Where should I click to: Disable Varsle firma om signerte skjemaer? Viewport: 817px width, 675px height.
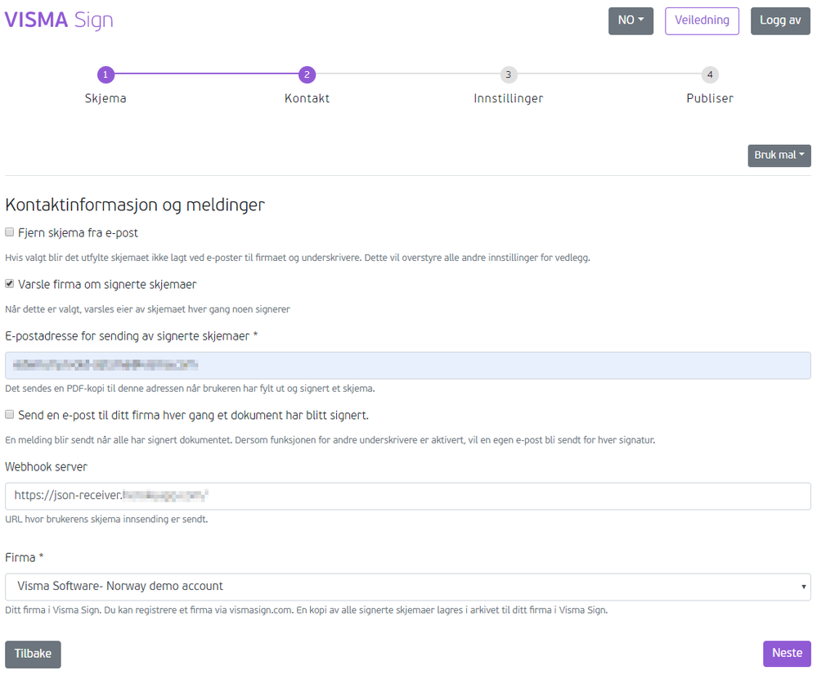tap(9, 284)
